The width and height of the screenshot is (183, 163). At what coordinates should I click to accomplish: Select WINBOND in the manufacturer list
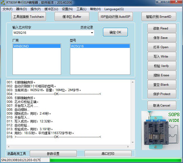[37, 46]
